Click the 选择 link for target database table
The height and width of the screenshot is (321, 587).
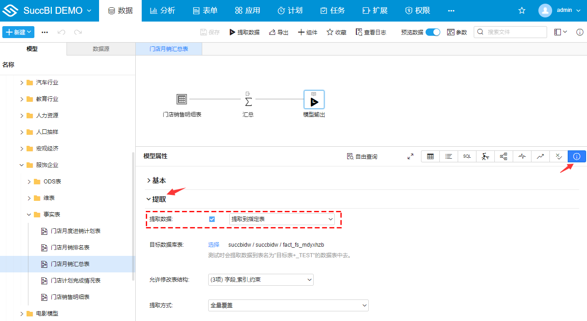click(213, 244)
